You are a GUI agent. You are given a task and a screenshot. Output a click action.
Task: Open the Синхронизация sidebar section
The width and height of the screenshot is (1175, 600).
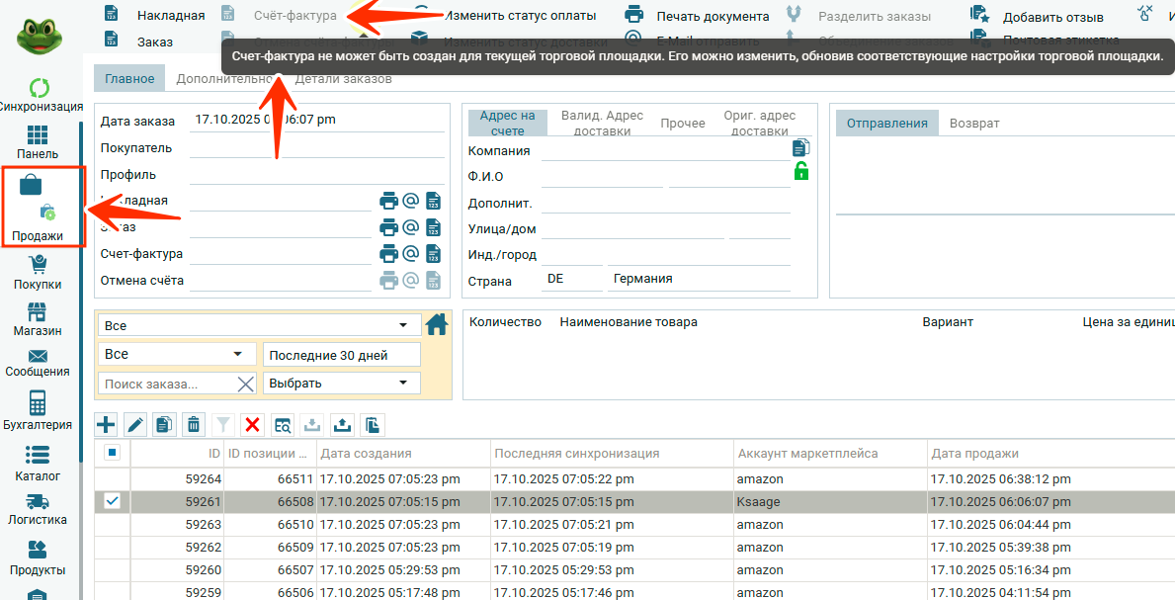pyautogui.click(x=40, y=95)
